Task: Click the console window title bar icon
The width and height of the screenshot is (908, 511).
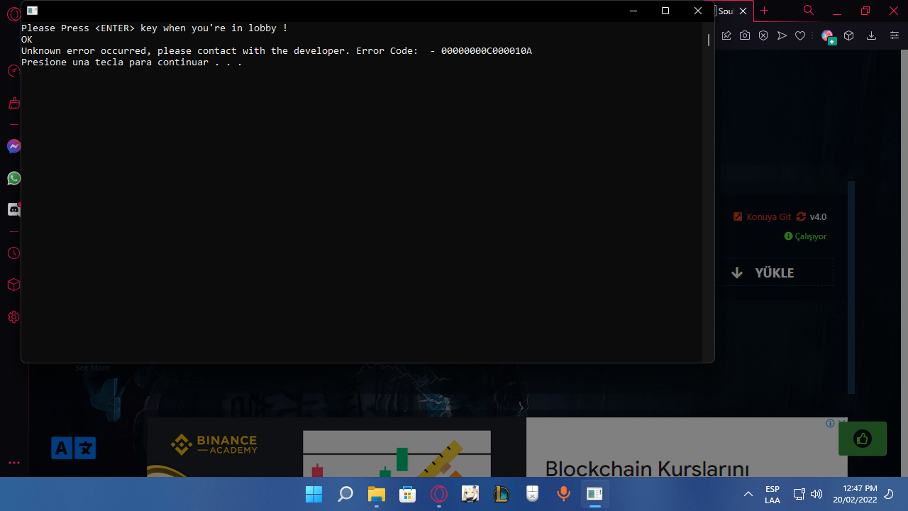Action: pyautogui.click(x=32, y=11)
